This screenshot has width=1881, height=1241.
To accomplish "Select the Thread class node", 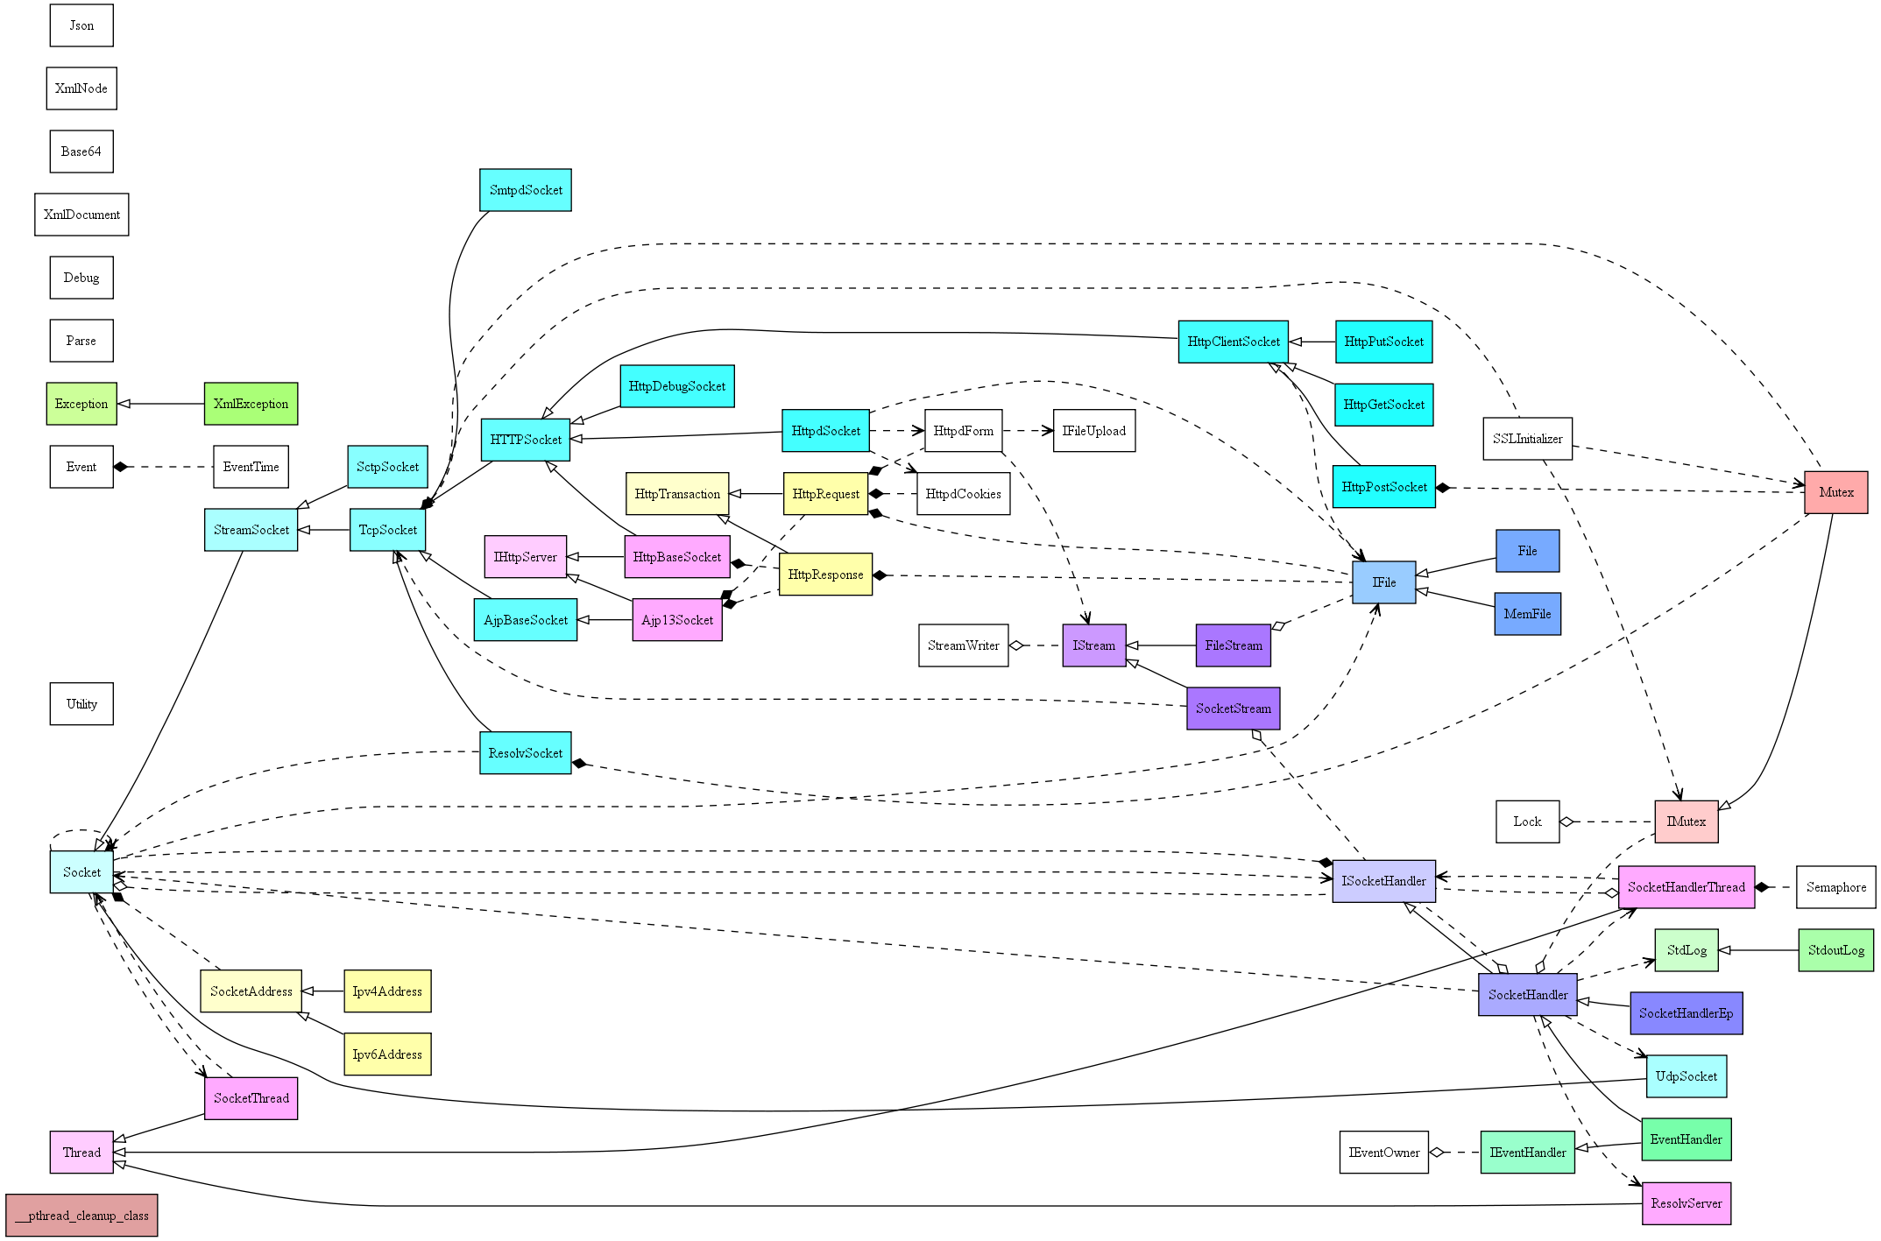I will [x=65, y=1141].
